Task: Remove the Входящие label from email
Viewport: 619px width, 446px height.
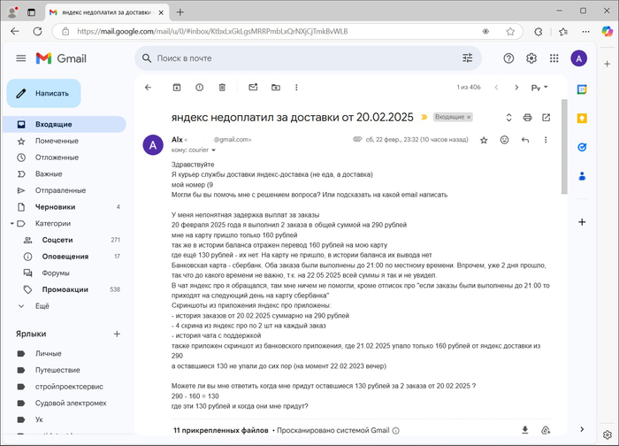Action: click(x=469, y=118)
